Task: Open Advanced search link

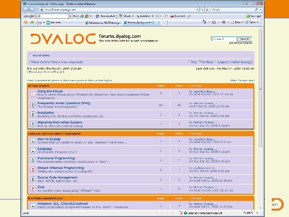Action: 240,43
